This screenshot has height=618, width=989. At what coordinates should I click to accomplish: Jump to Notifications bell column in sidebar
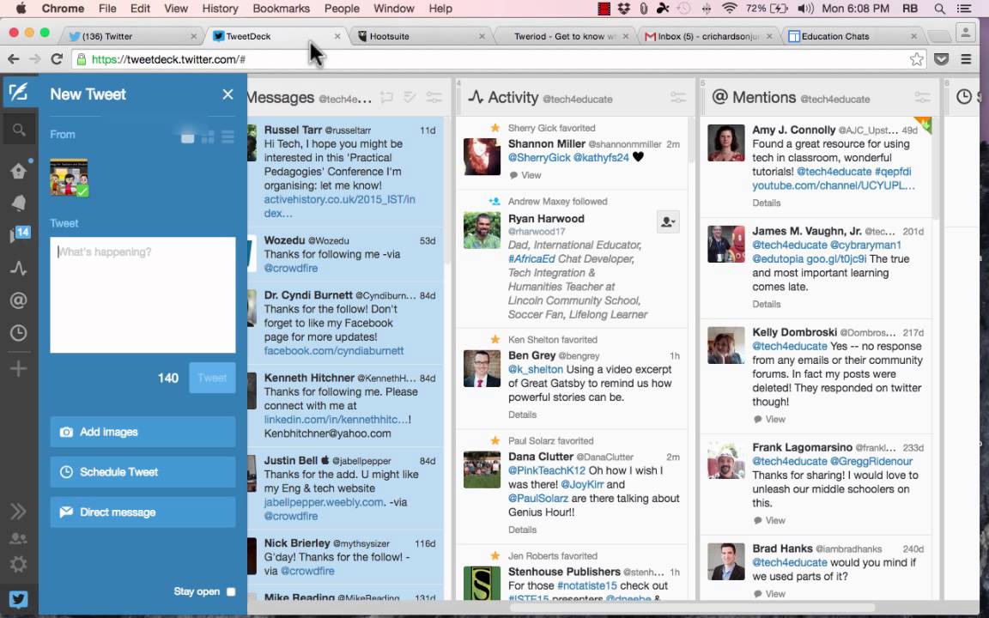click(x=18, y=203)
